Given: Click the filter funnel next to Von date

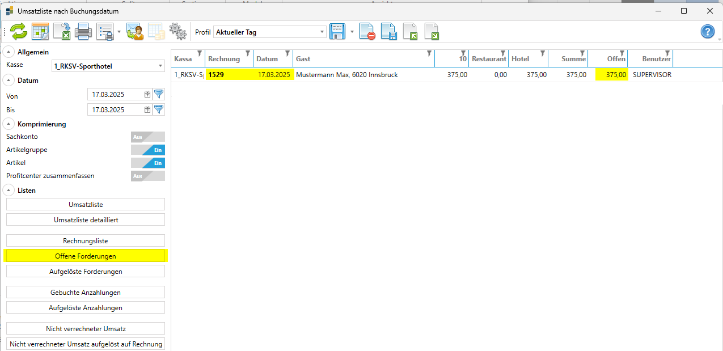Looking at the screenshot, I should point(159,95).
